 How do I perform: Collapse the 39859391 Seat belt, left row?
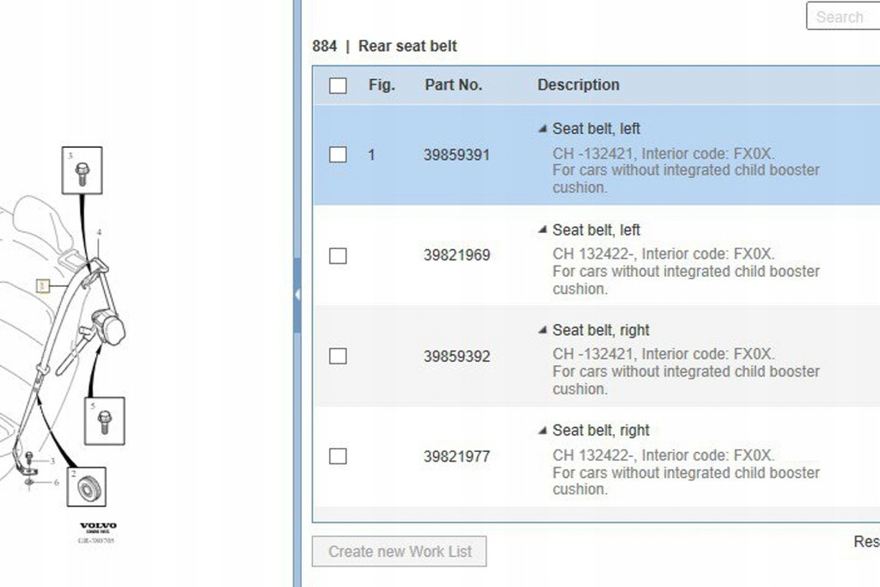pos(542,129)
